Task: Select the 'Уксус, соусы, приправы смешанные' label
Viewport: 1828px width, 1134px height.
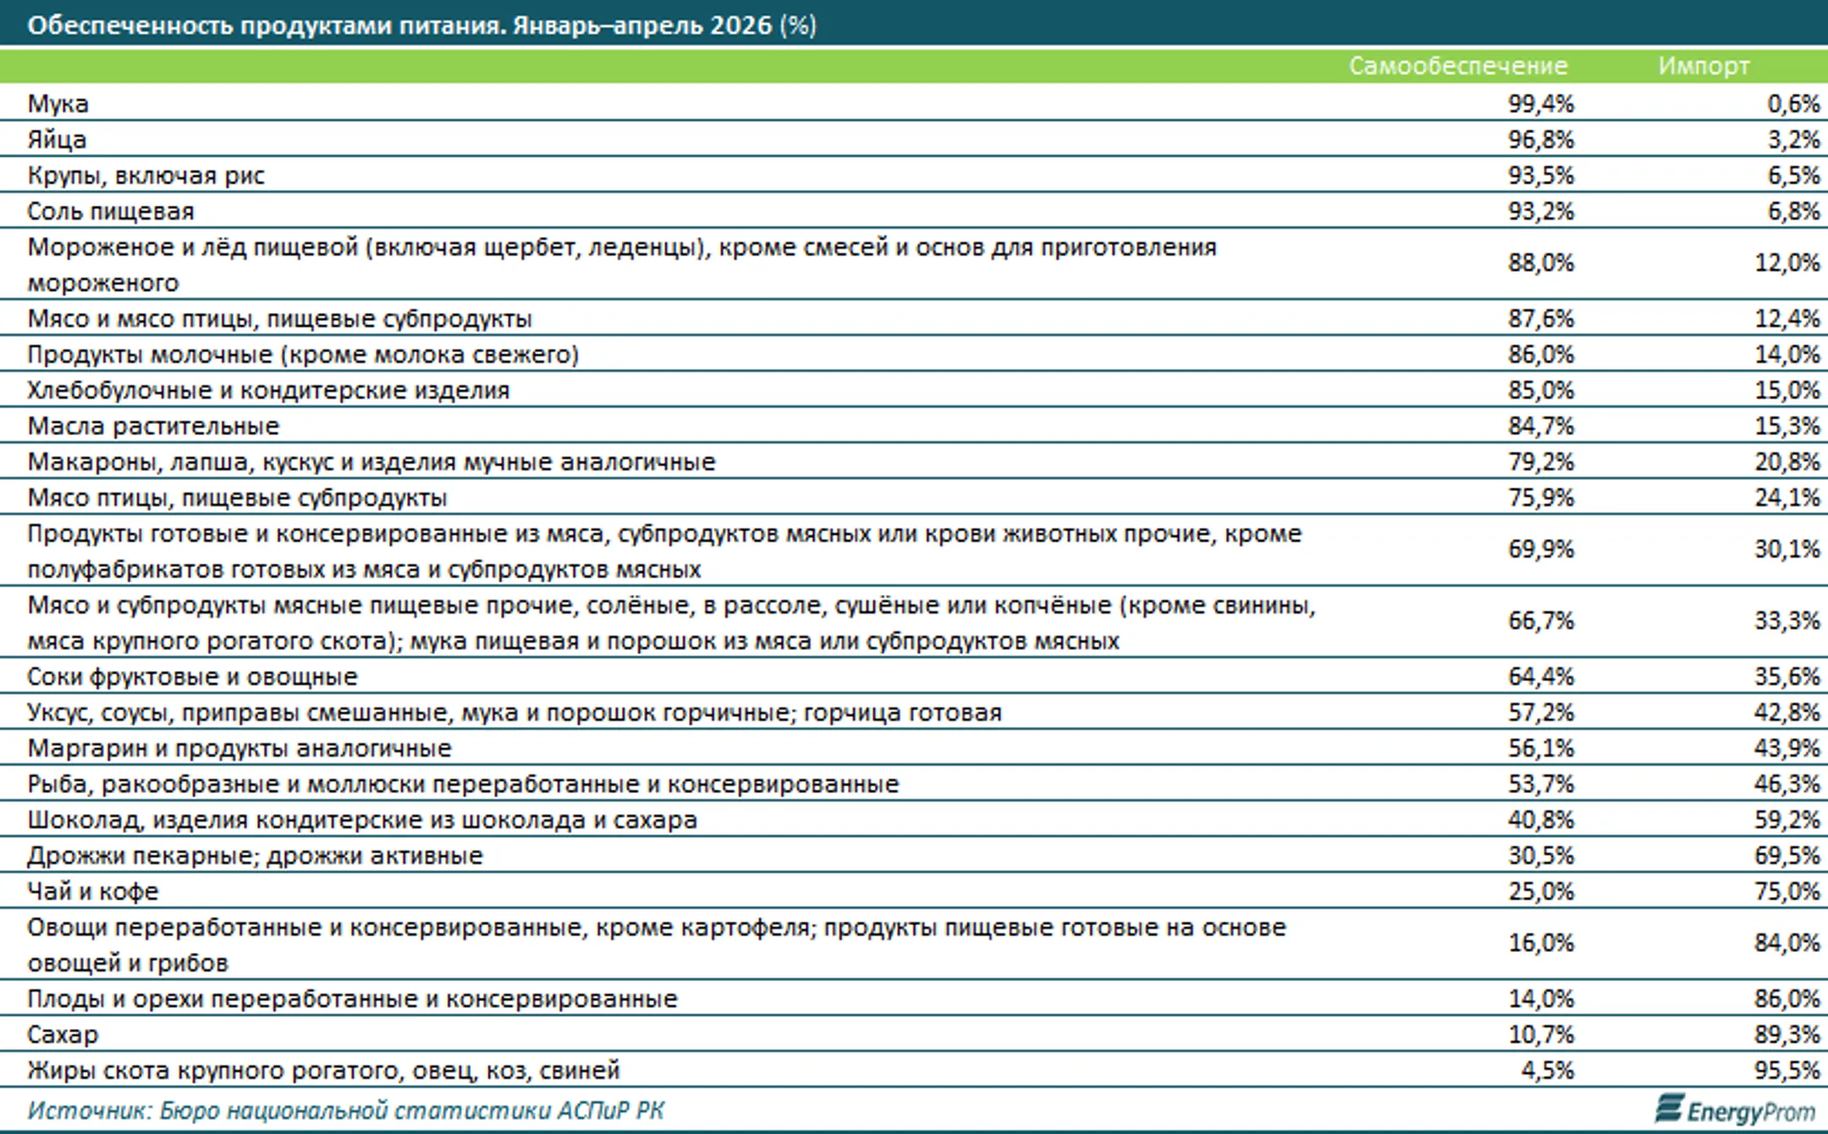Action: 515,713
